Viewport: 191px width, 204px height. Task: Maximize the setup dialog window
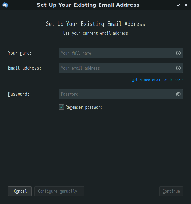(179, 5)
